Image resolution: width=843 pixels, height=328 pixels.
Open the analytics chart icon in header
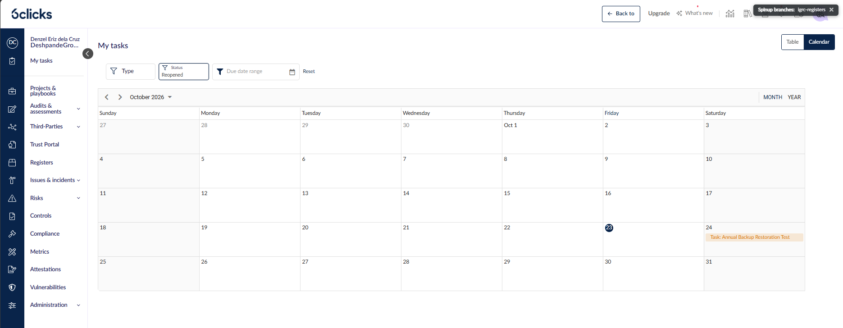(730, 14)
